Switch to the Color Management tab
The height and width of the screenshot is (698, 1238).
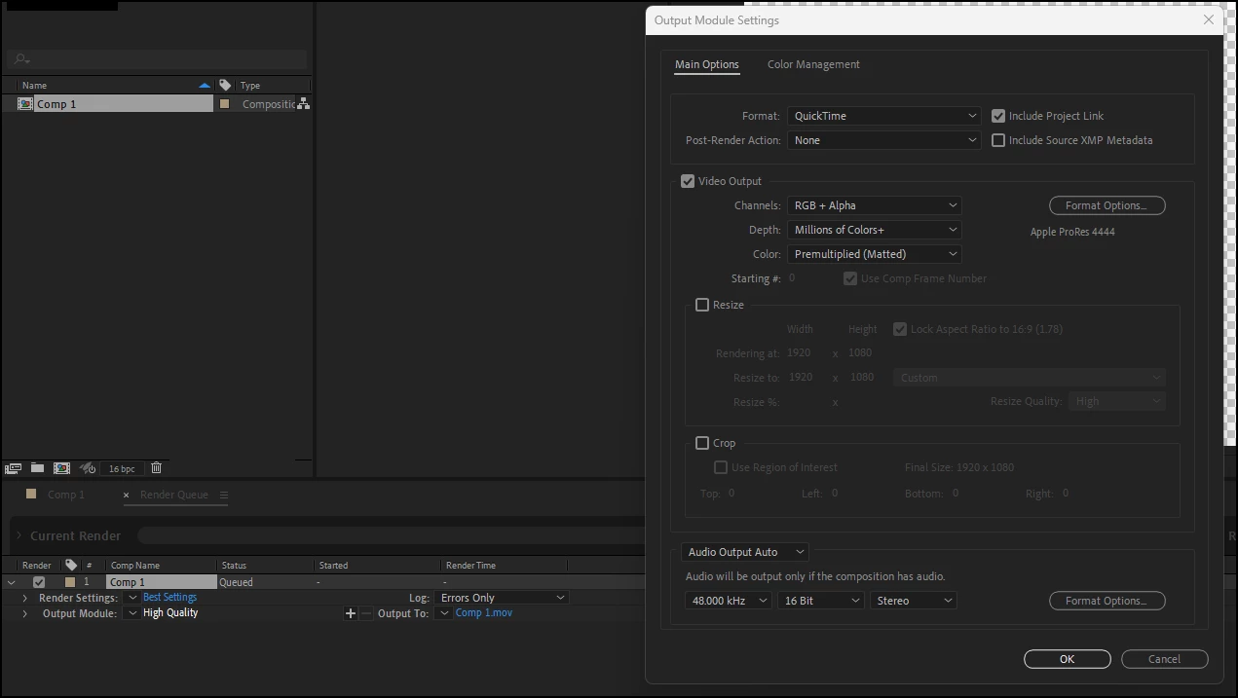pyautogui.click(x=813, y=64)
